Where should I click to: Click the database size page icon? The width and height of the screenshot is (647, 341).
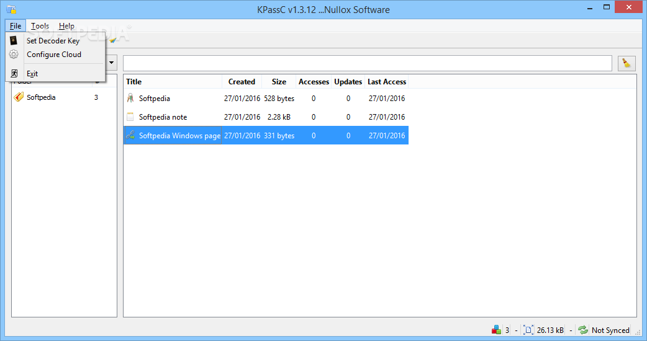(528, 330)
